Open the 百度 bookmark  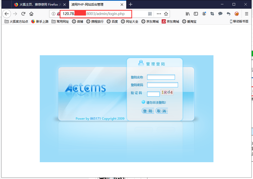click(112, 21)
